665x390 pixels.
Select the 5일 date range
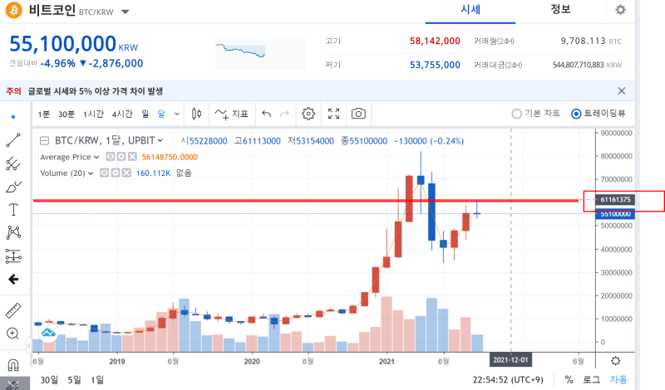click(74, 380)
